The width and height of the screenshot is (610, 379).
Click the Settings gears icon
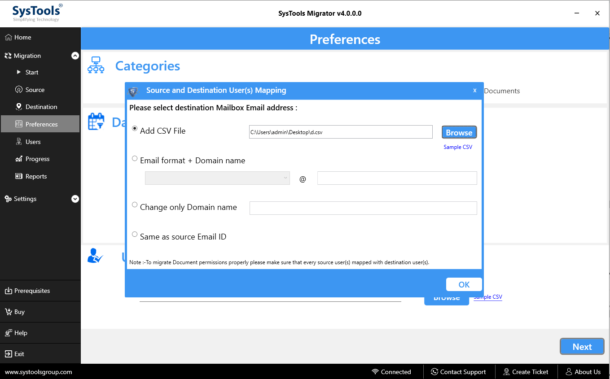click(8, 199)
